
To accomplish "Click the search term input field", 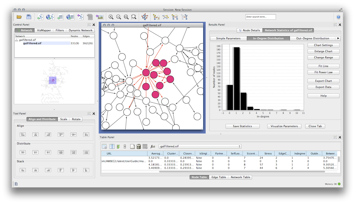I will point(261,17).
